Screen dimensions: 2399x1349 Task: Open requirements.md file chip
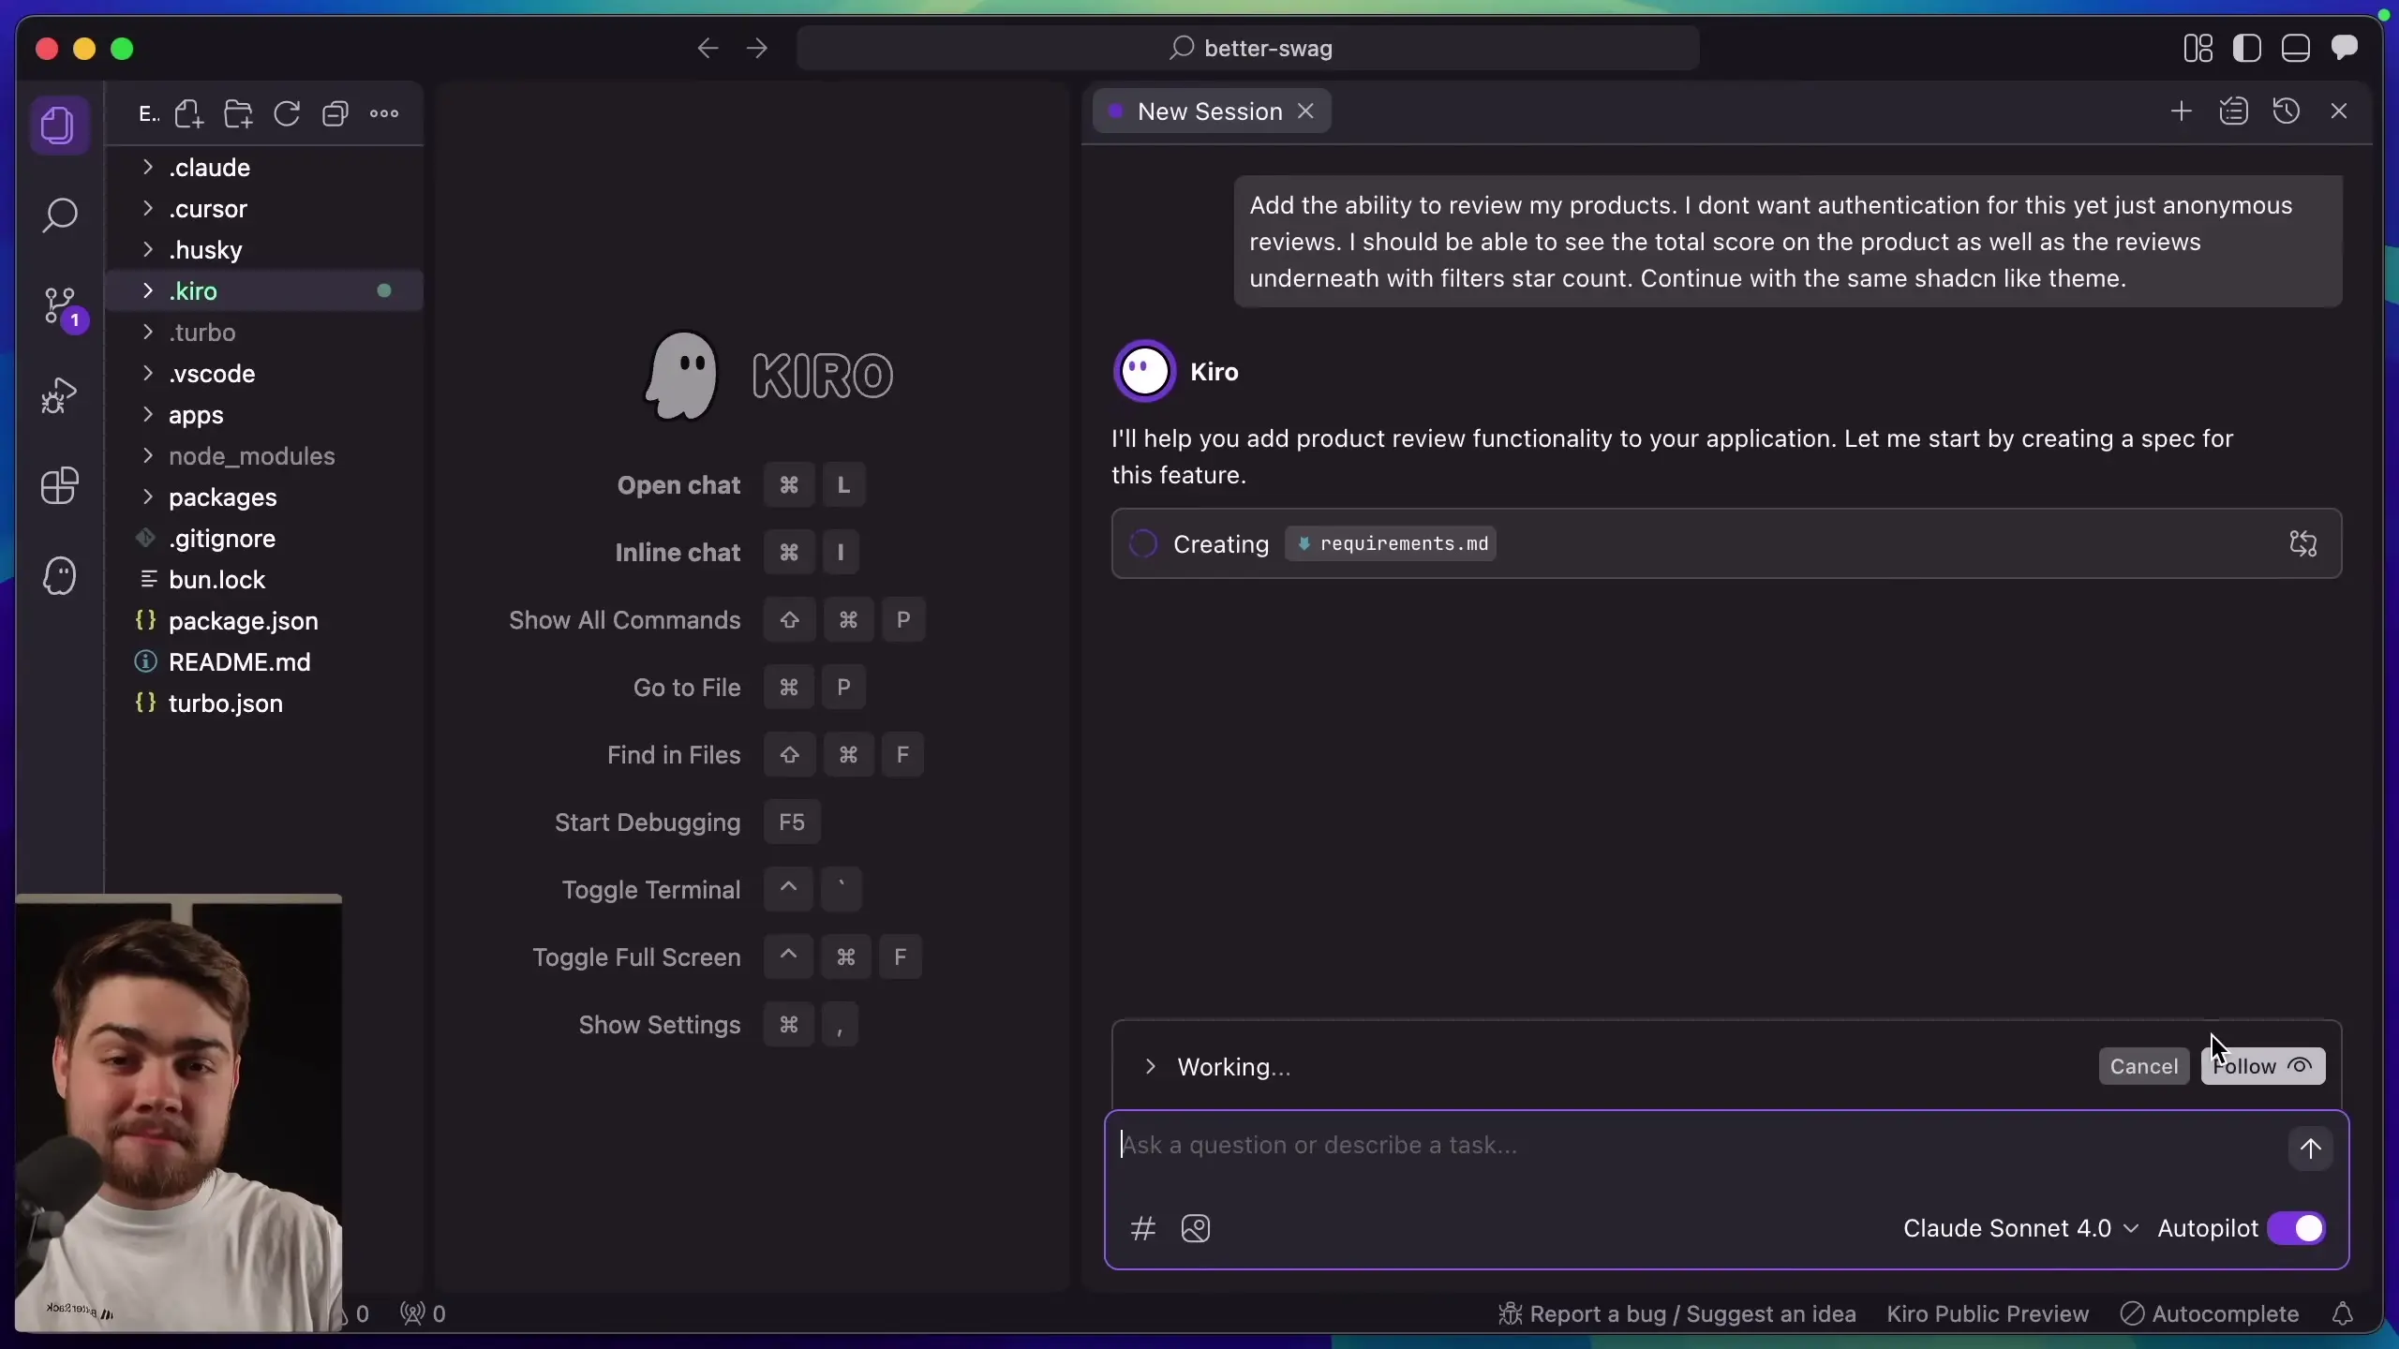click(1391, 543)
